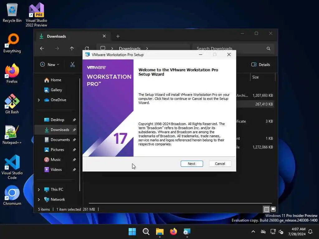Launch Visual Studio Code from desktop
This screenshot has width=319, height=239.
pyautogui.click(x=12, y=167)
